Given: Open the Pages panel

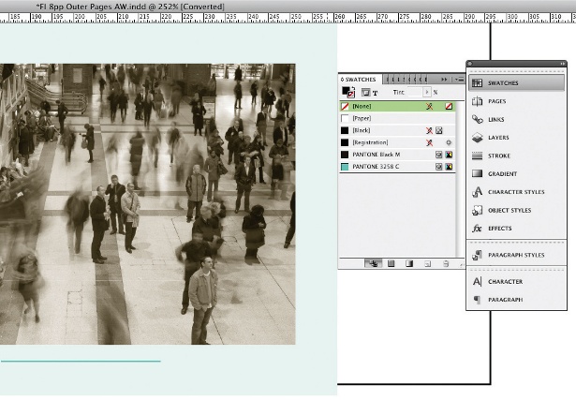Looking at the screenshot, I should [496, 101].
